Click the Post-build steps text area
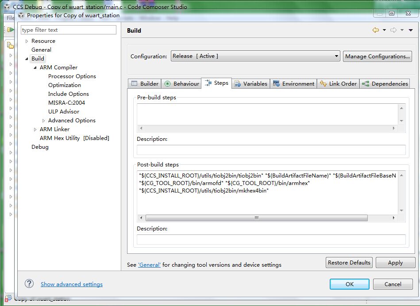This screenshot has height=306, width=420. click(267, 193)
